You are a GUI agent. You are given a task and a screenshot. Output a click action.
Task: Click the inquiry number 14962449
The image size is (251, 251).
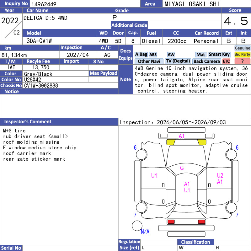(44, 4)
